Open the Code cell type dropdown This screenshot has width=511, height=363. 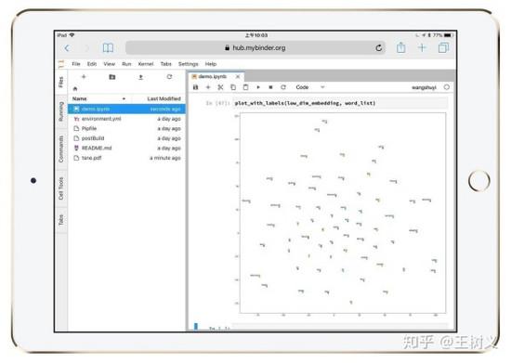[x=310, y=87]
